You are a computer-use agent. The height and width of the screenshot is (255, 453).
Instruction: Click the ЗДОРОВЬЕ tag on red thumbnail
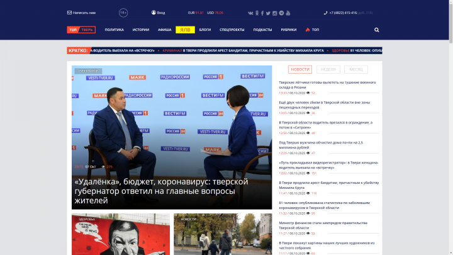(87, 219)
